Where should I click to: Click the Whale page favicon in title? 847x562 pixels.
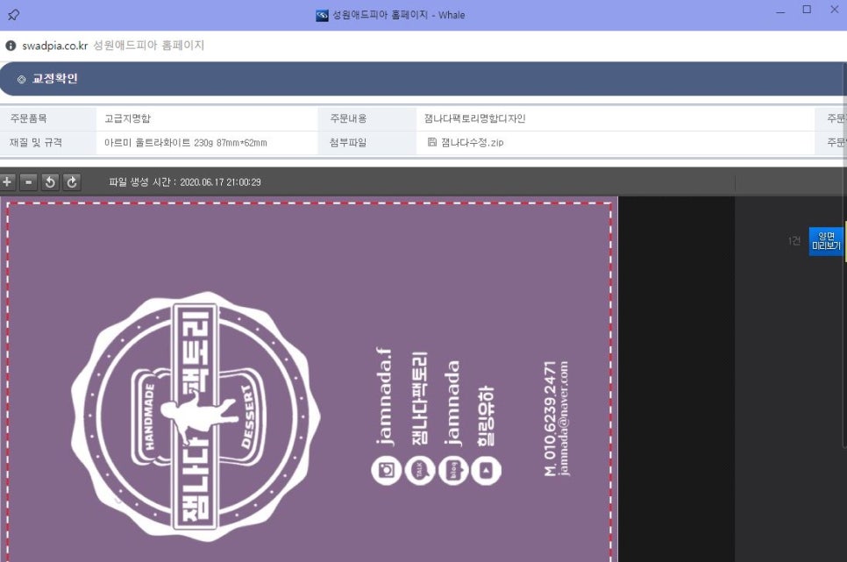322,15
